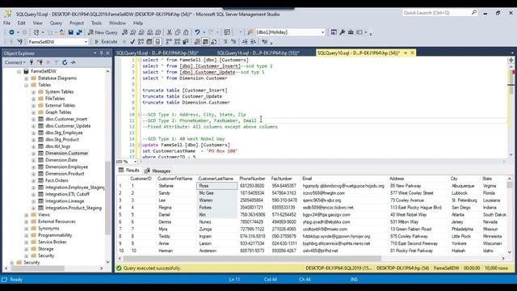Open Properties window wrench icon
Viewport: 517px width, 291px height.
pyautogui.click(x=343, y=32)
